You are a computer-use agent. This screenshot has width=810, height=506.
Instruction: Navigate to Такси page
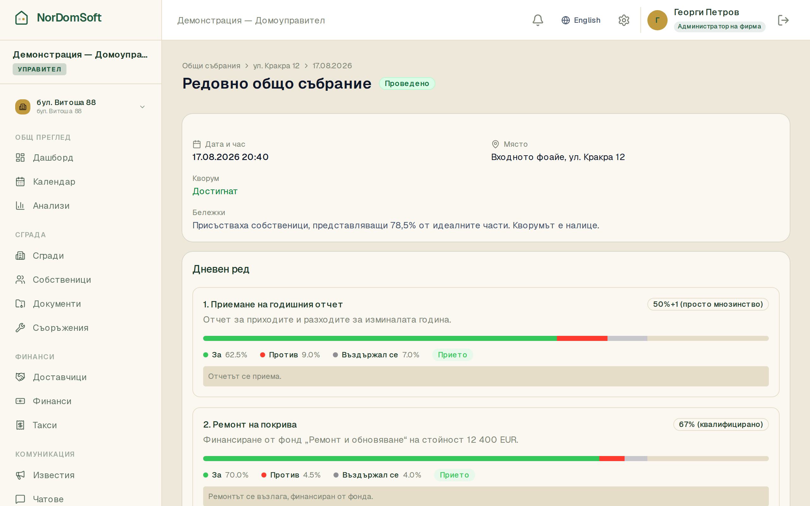point(81,425)
